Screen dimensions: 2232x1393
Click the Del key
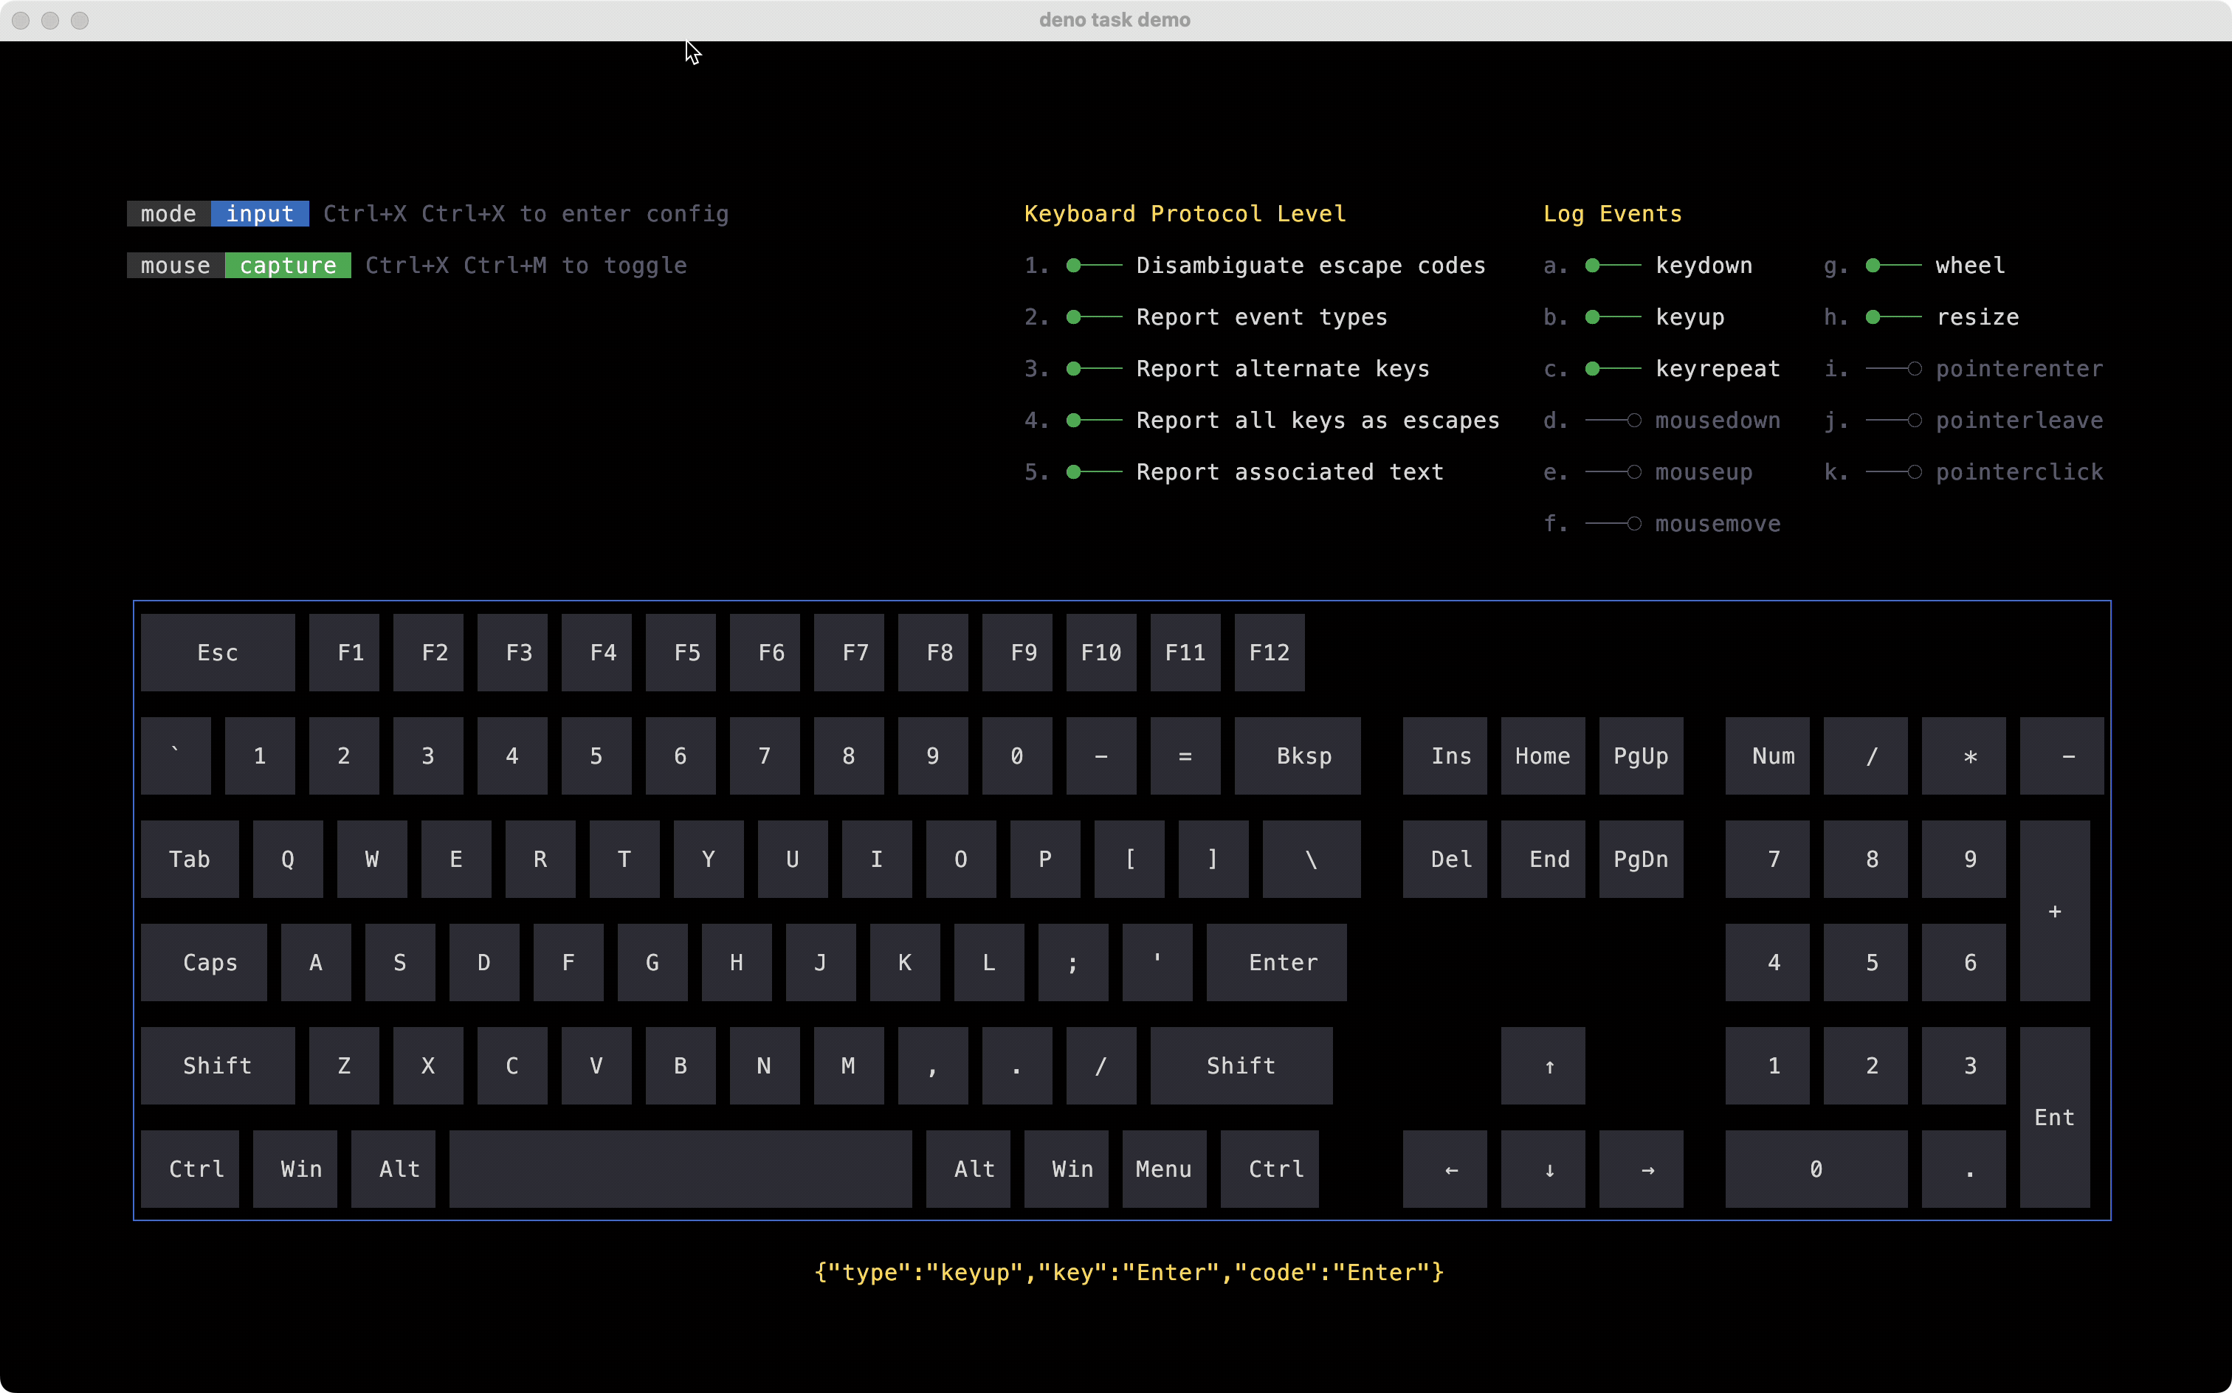click(1445, 859)
